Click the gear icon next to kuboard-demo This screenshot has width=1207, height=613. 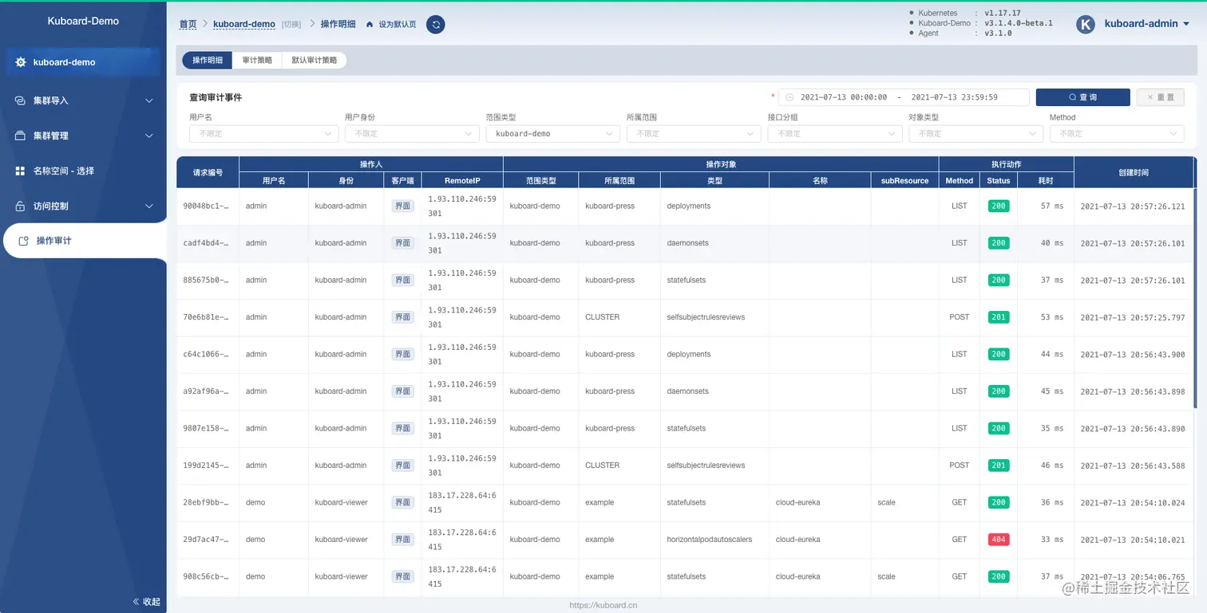pos(21,62)
